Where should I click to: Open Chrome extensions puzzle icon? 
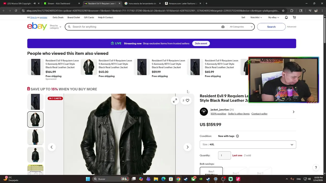(x=292, y=11)
